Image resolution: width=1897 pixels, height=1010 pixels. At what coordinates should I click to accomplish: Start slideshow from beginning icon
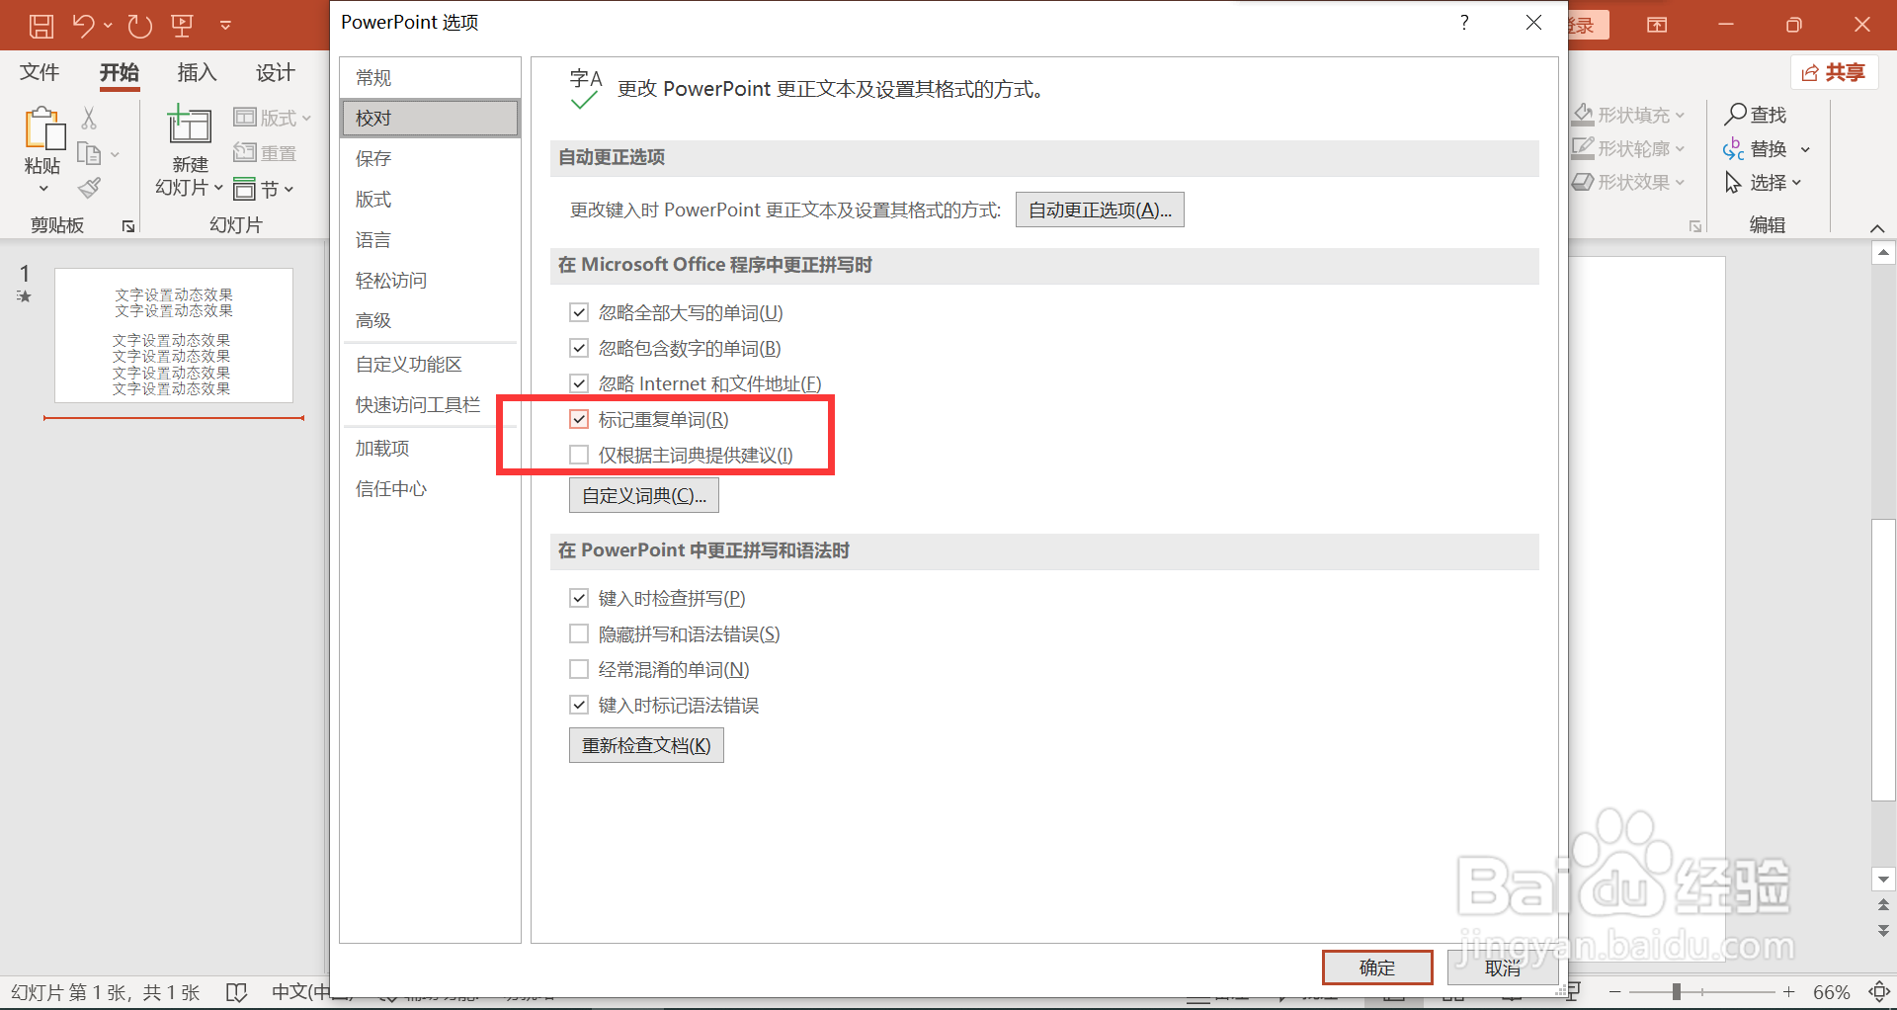click(x=183, y=26)
